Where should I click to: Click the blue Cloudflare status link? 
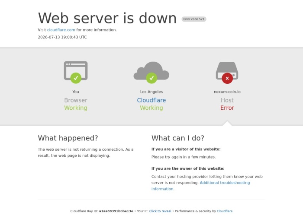click(x=151, y=100)
